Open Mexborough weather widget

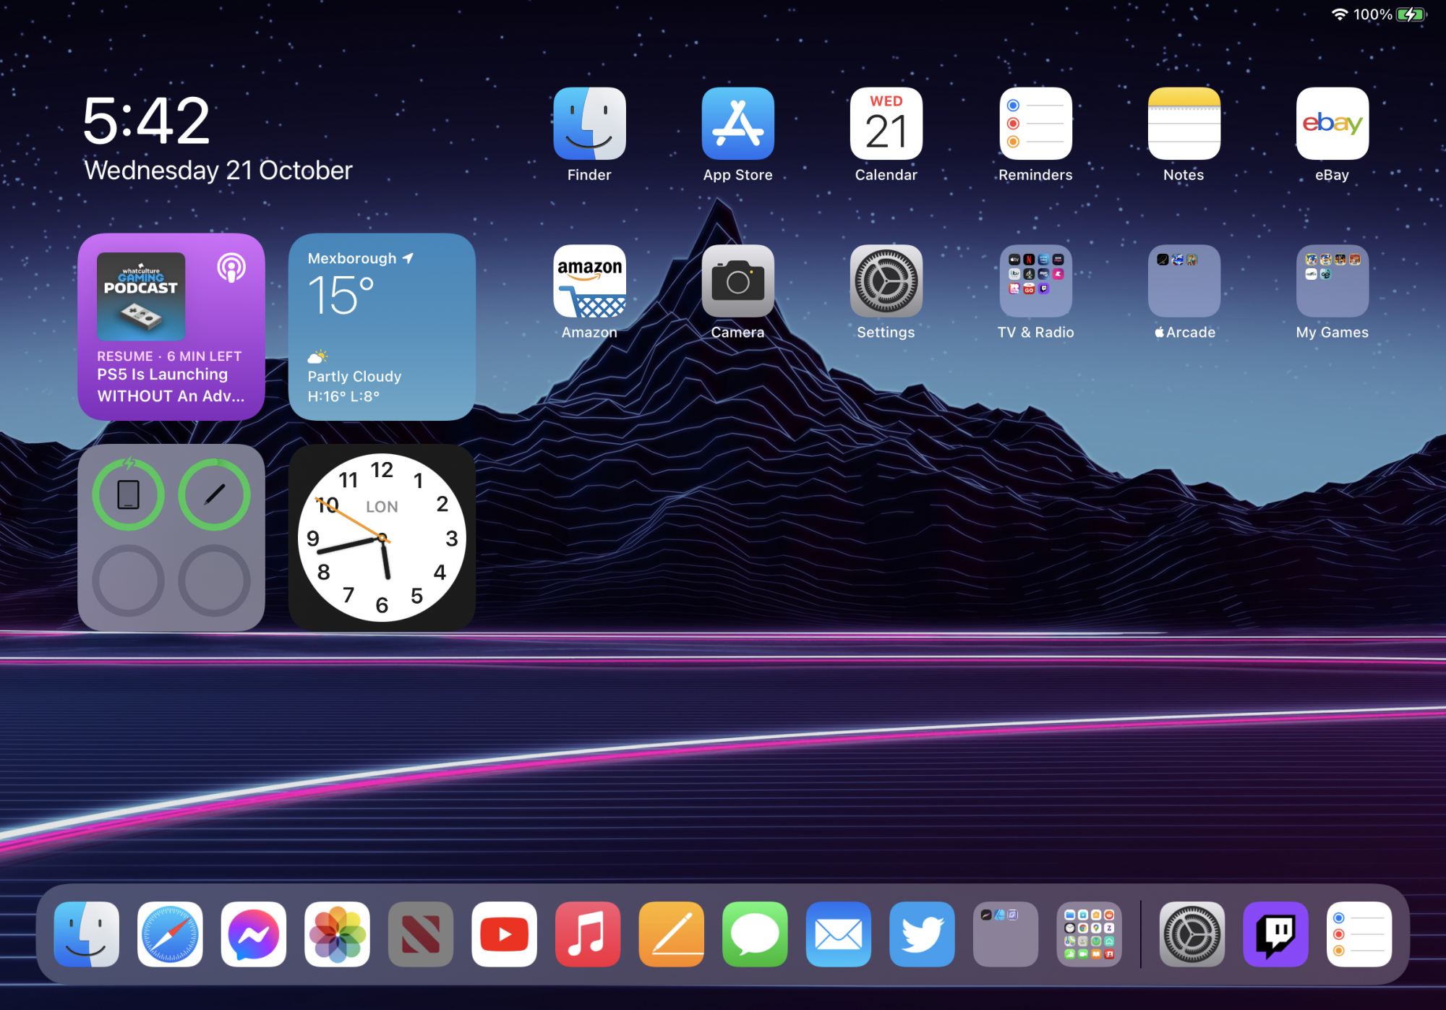coord(382,327)
